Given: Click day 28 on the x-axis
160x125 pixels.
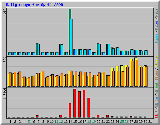Looking at the screenshot, I should click(136, 122).
